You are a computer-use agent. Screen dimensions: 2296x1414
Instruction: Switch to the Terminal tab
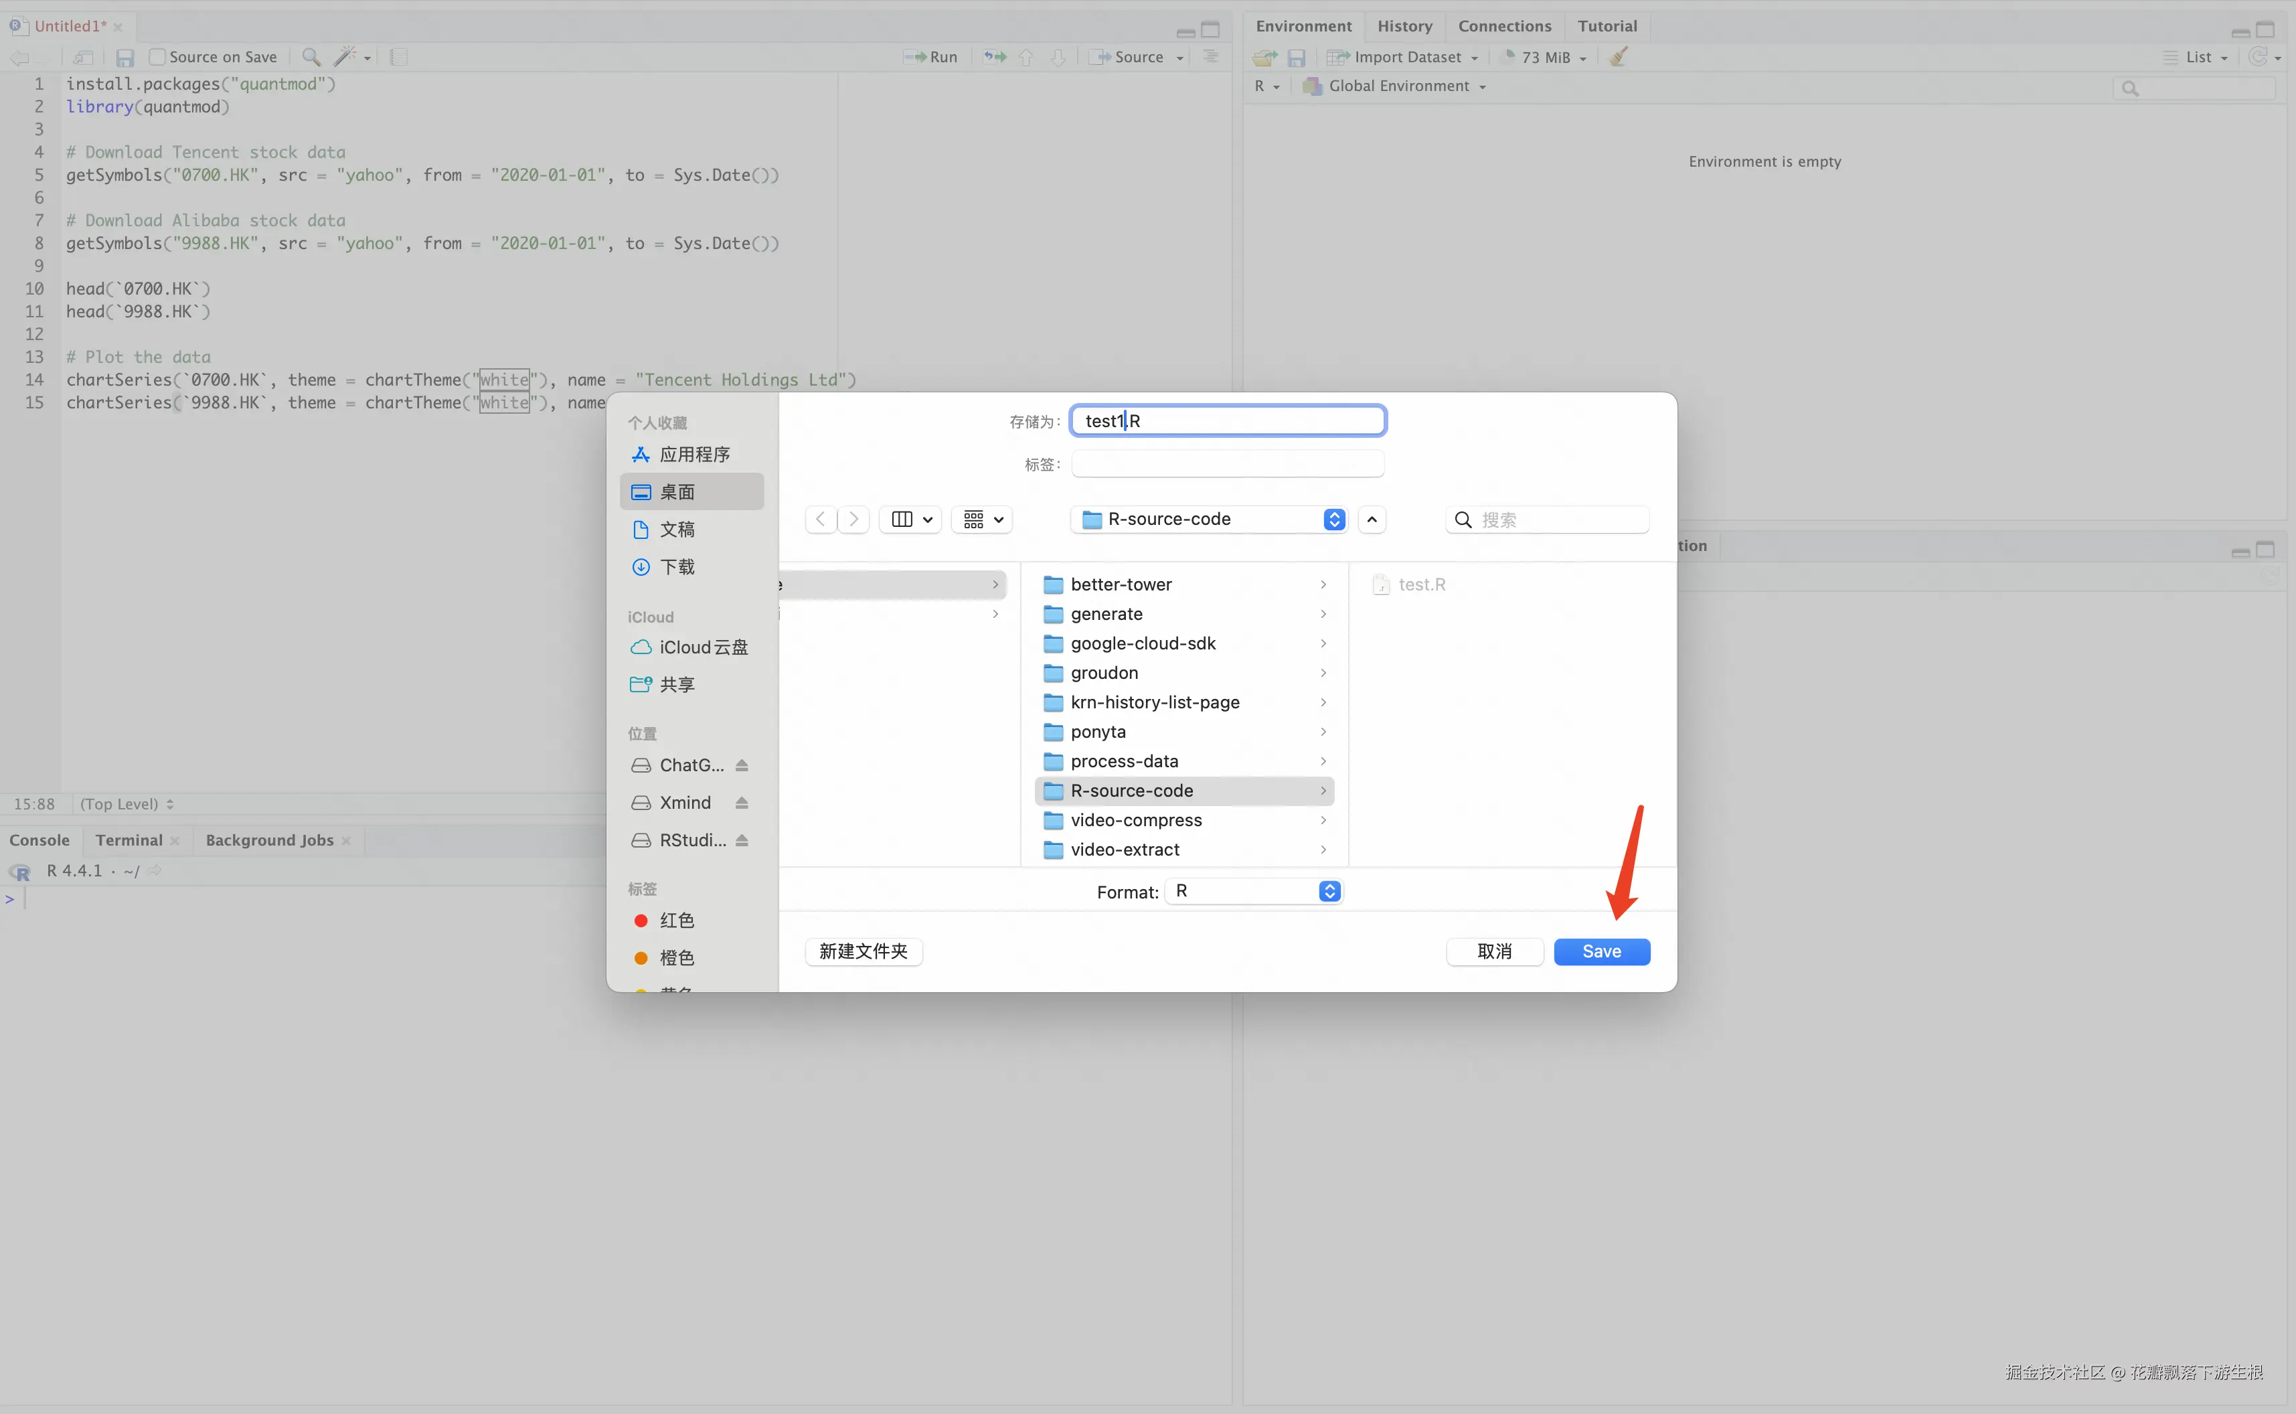click(x=129, y=840)
